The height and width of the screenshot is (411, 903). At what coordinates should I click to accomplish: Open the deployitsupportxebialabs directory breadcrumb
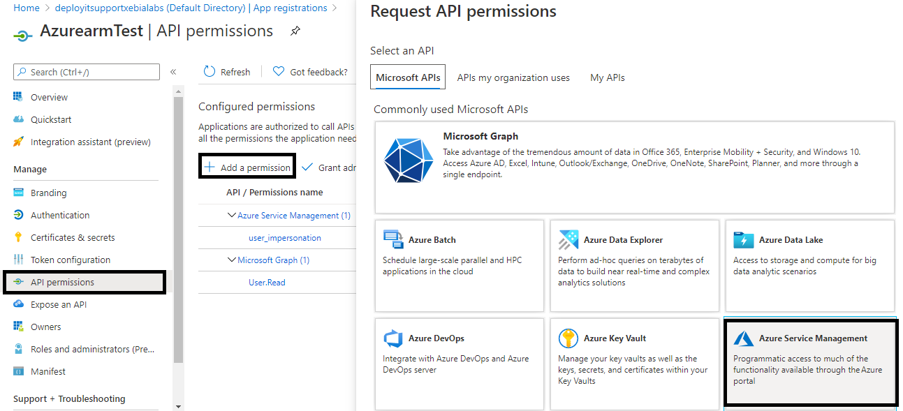point(150,8)
